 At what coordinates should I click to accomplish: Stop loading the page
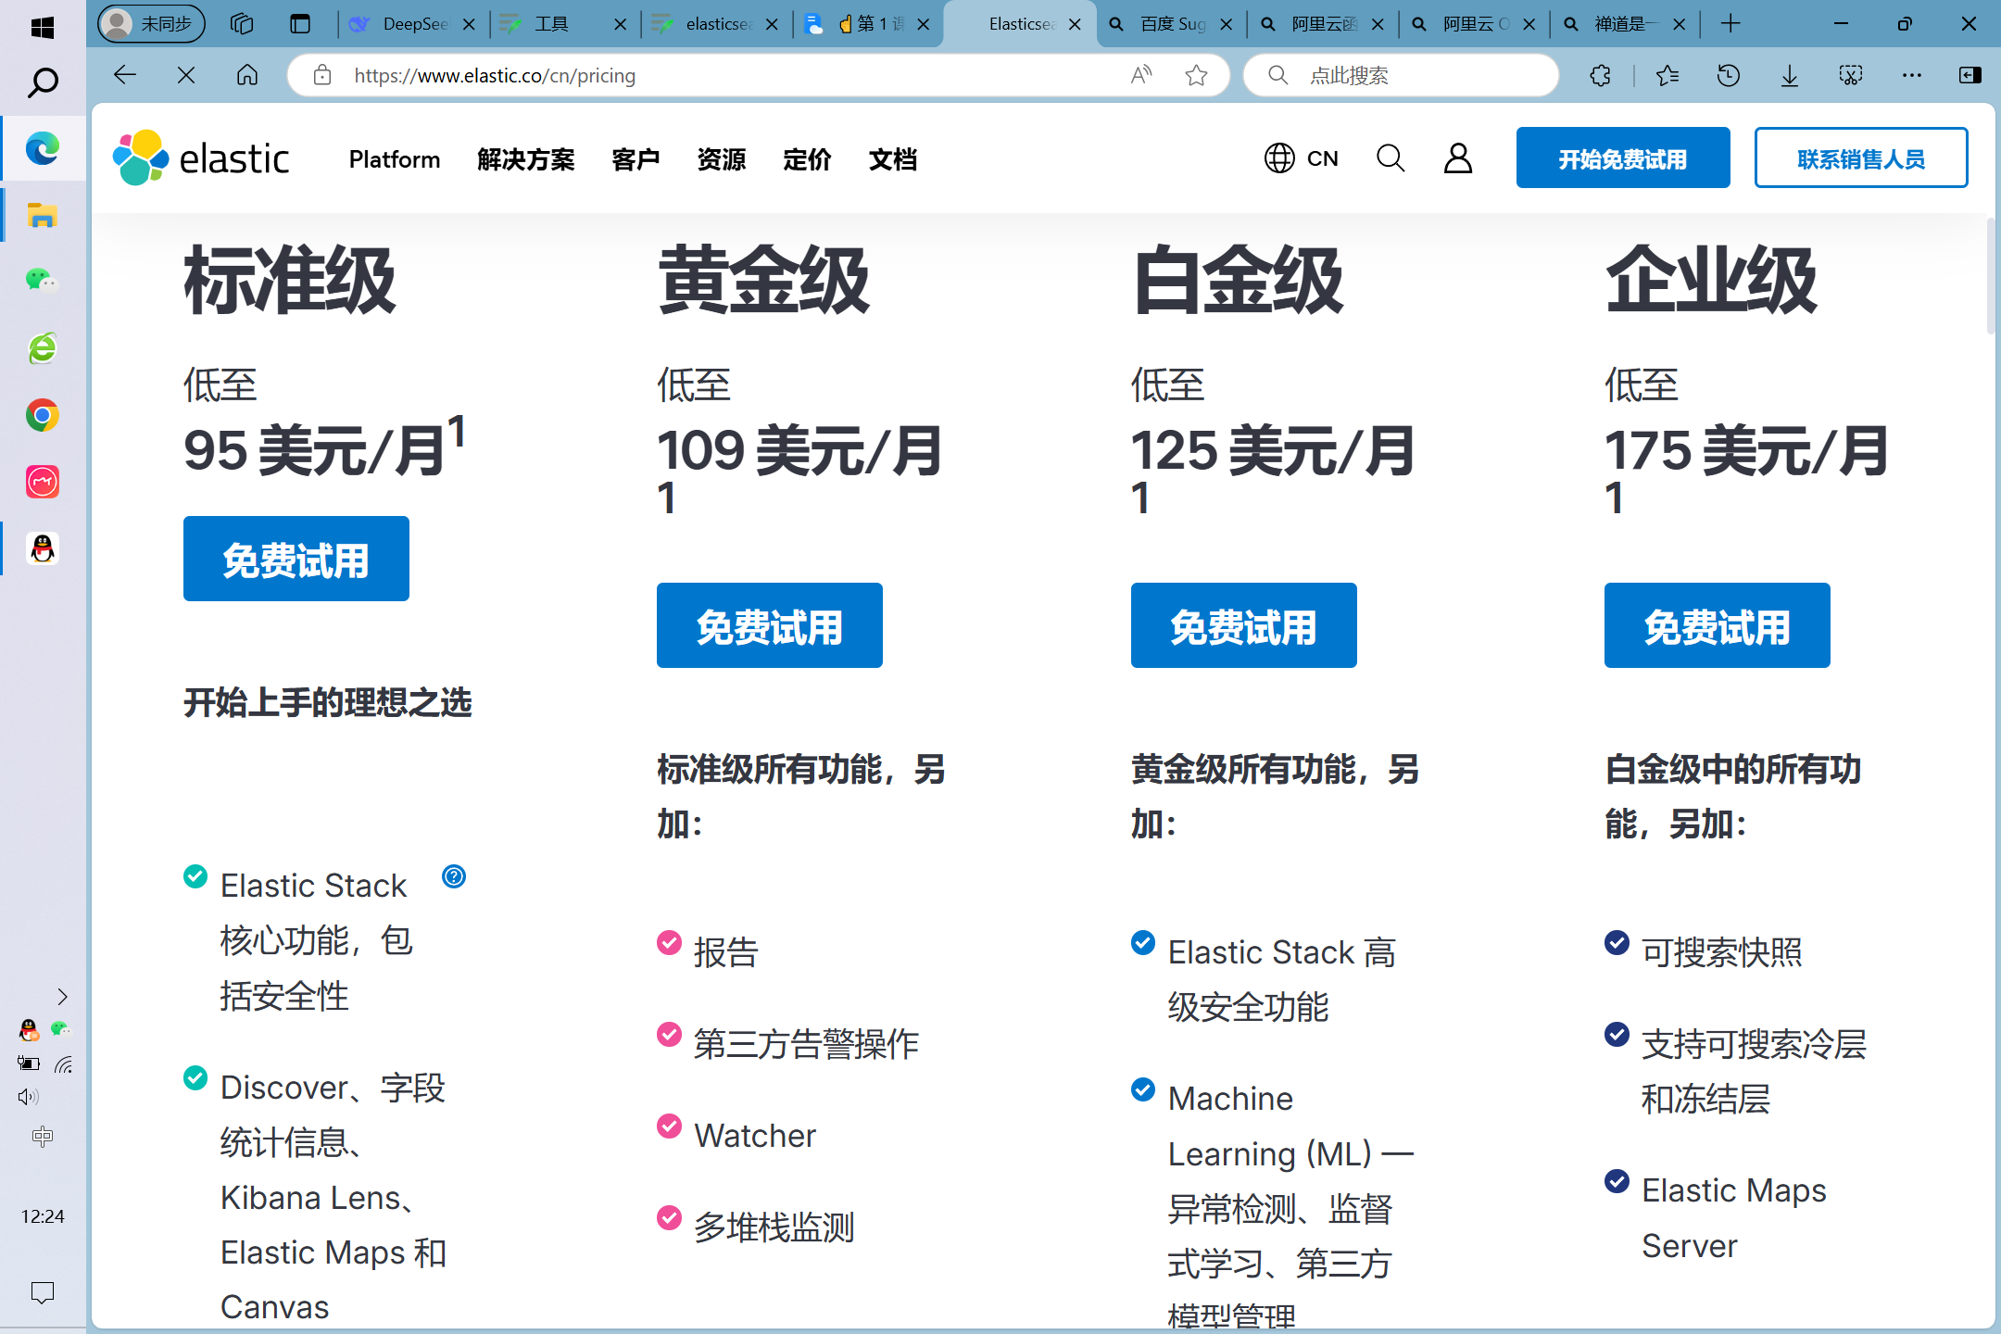(x=186, y=75)
